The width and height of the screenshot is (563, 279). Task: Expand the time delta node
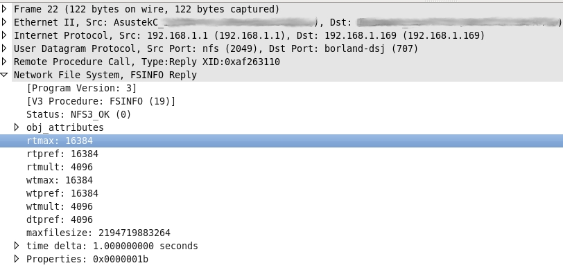(x=17, y=246)
